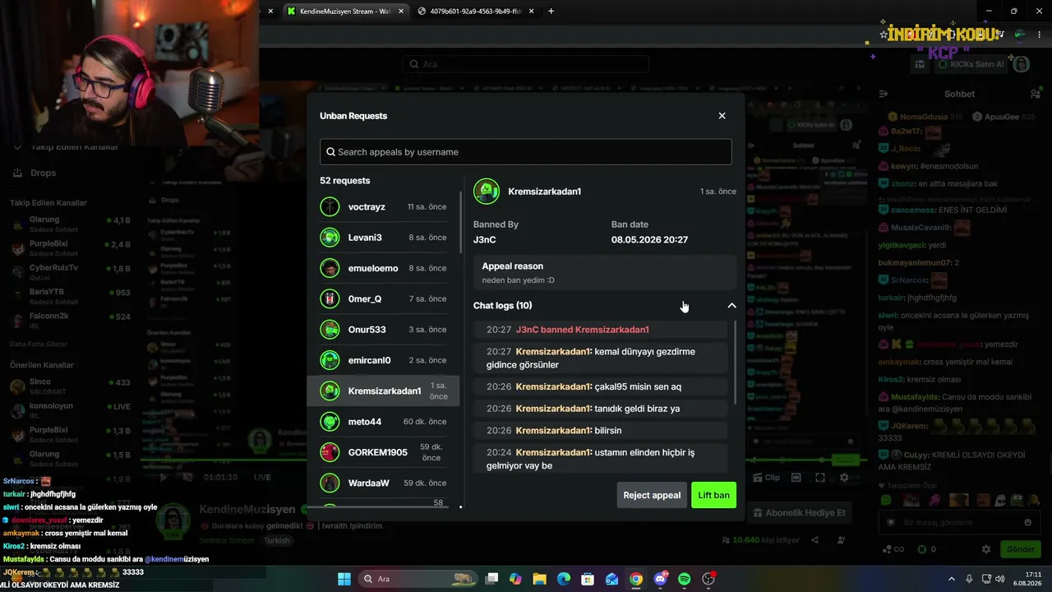Screen dimensions: 1052x592
Task: Click 0mer_Q's avatar in the list
Action: coord(330,298)
